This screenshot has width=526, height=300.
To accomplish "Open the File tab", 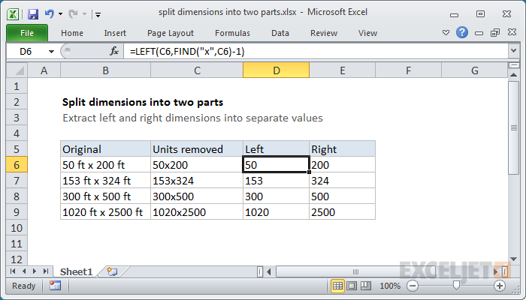I will click(27, 33).
